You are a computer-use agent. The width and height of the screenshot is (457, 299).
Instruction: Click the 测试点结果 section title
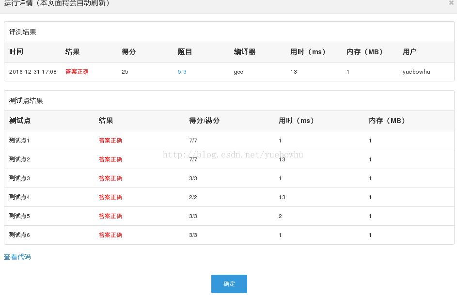pyautogui.click(x=26, y=101)
